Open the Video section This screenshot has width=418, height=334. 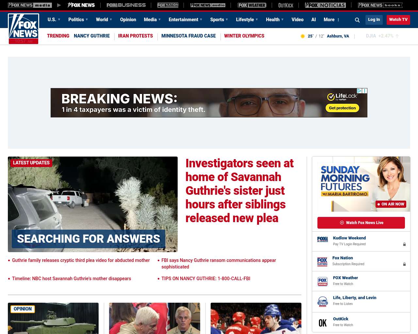click(x=297, y=20)
